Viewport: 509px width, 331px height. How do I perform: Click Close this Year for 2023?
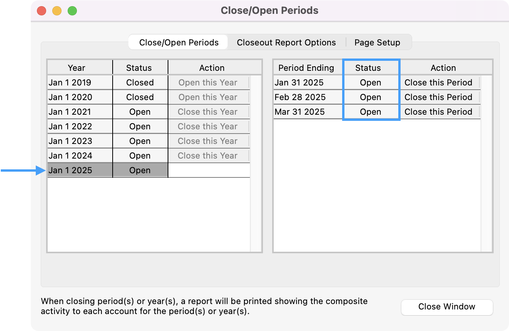pos(208,141)
